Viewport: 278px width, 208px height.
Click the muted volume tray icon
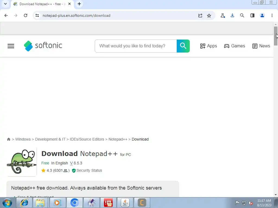[x=251, y=203]
